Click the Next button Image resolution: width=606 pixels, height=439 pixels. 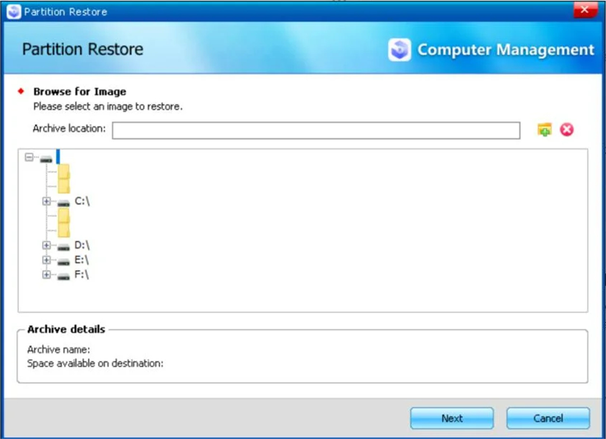coord(452,418)
